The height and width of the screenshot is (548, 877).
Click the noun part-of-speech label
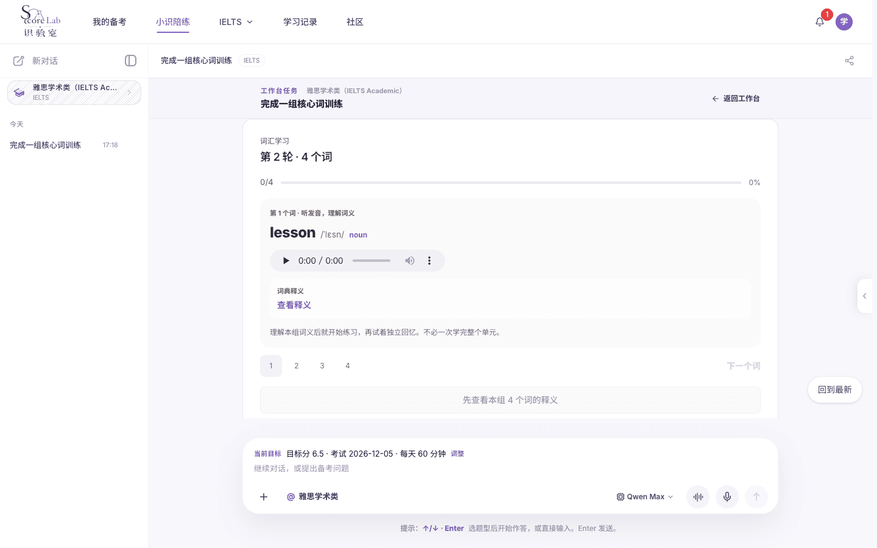(x=358, y=235)
